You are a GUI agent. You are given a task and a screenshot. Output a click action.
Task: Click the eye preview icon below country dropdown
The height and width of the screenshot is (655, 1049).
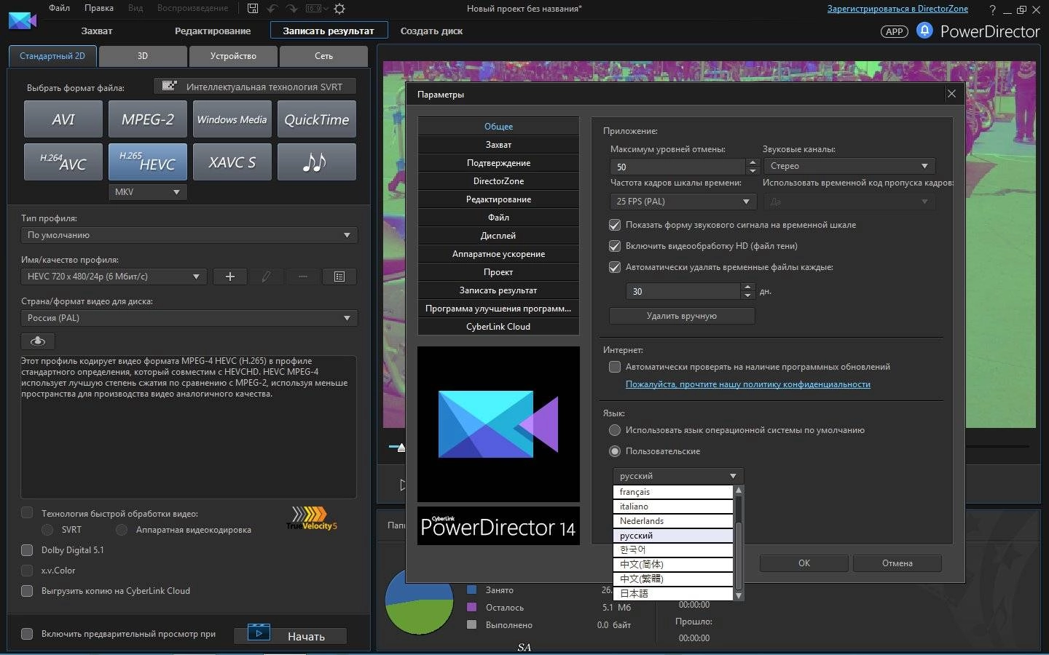tap(38, 341)
